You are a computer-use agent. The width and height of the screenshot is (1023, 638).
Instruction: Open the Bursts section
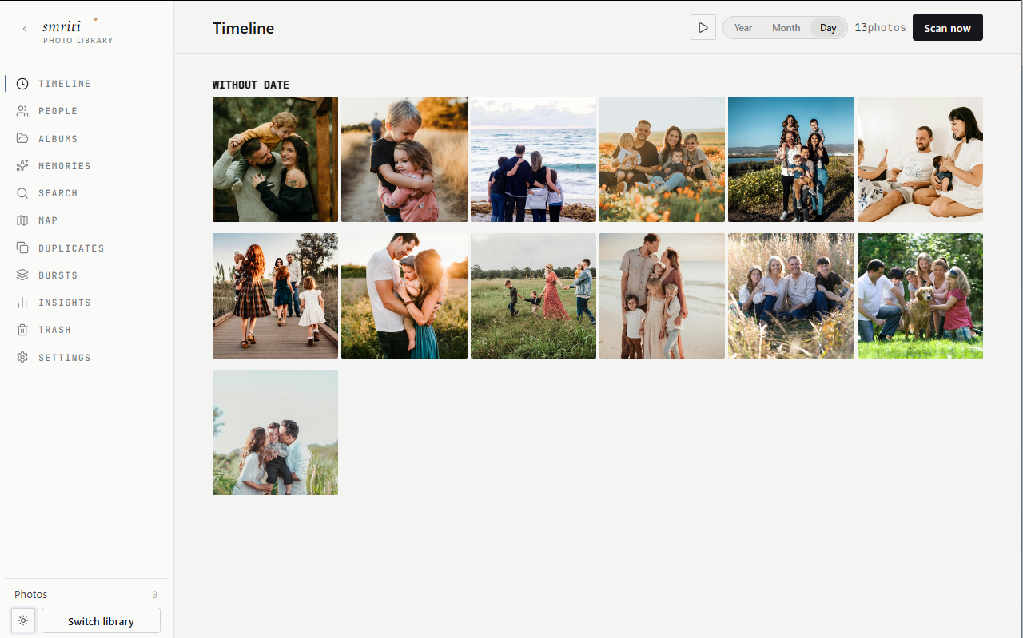click(x=58, y=275)
